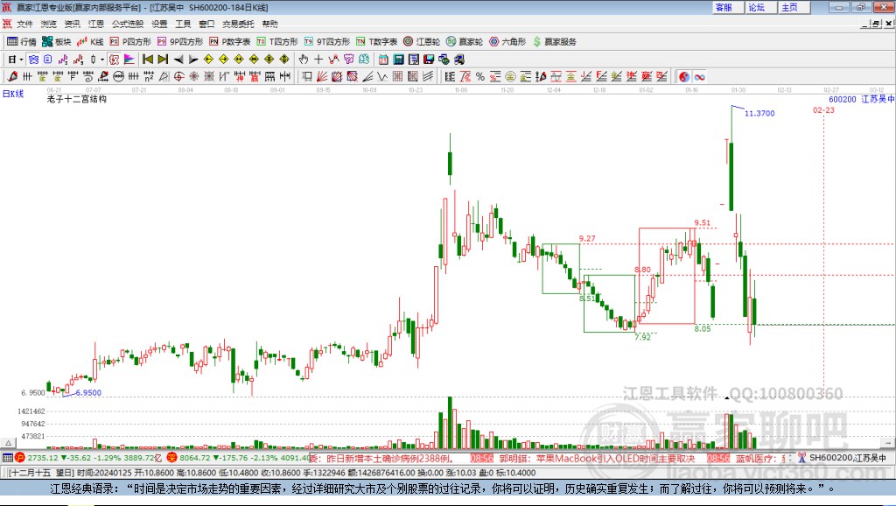Click the 9.27 price level label

587,238
